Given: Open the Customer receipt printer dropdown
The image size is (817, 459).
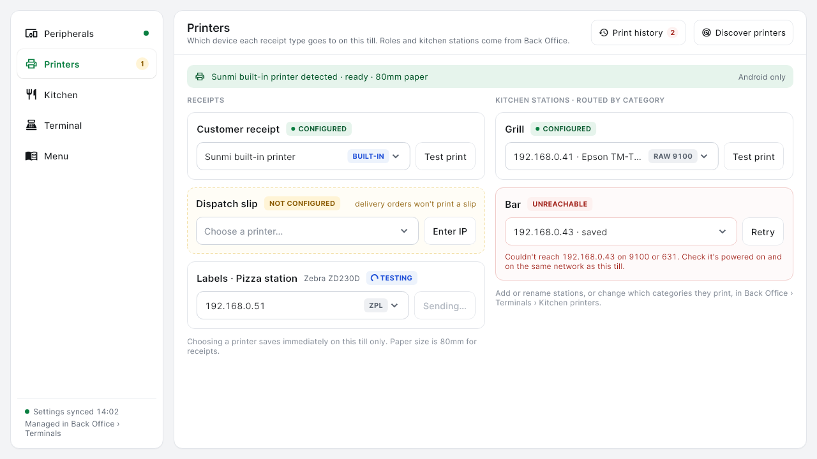Looking at the screenshot, I should [303, 156].
